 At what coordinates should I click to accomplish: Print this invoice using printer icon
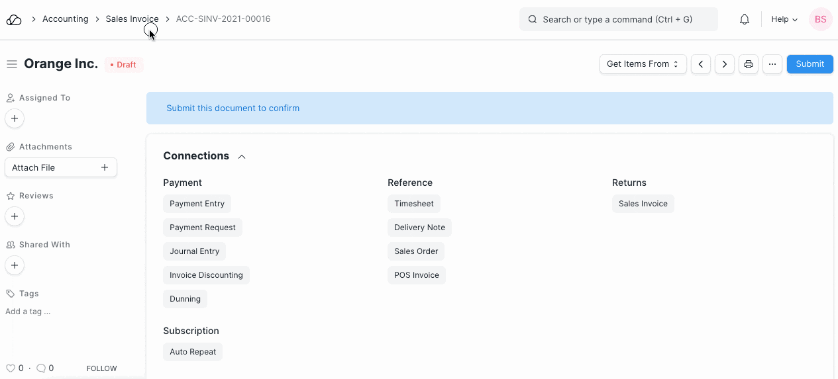[x=749, y=64]
